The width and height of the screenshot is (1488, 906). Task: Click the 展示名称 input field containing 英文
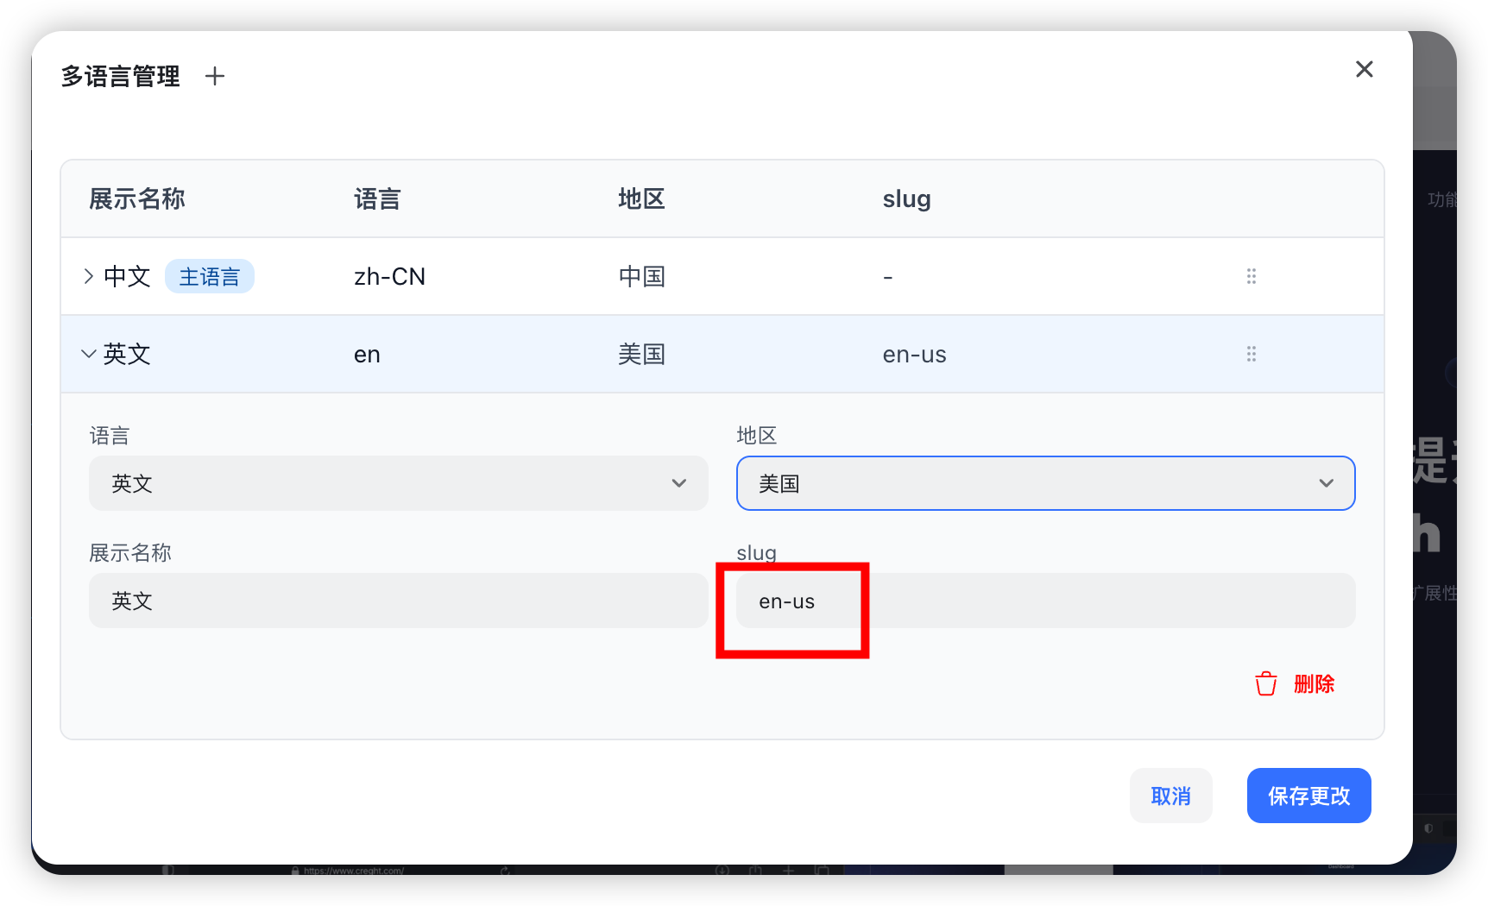click(398, 601)
